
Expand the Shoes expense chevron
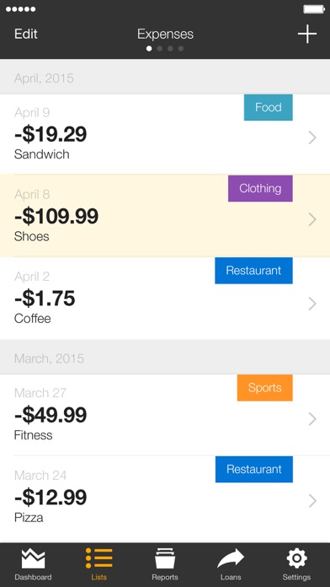tap(313, 220)
